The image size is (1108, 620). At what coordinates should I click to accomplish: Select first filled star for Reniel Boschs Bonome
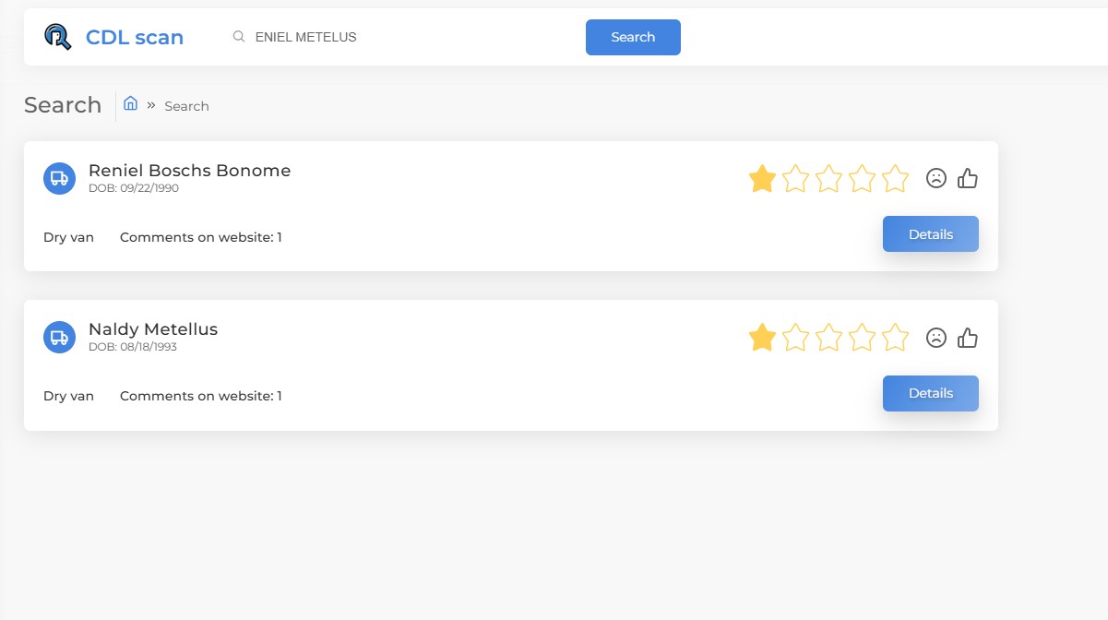coord(762,178)
